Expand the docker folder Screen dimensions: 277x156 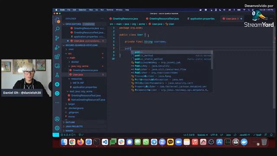coord(75,62)
